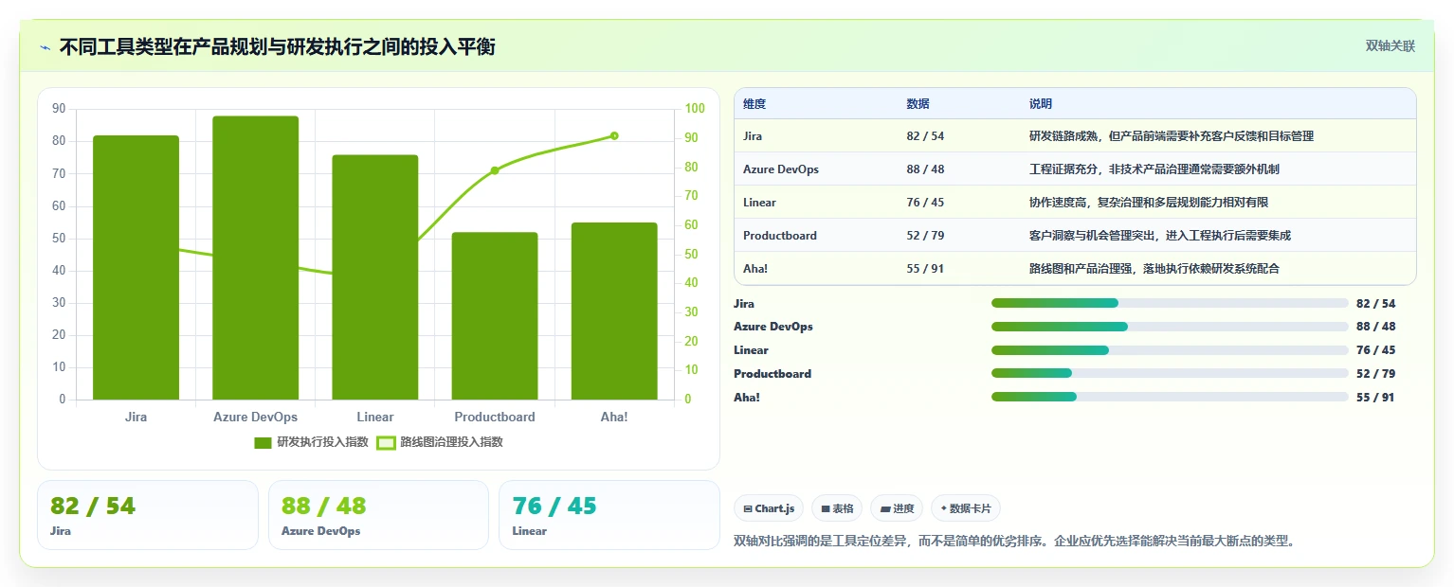Click the Productboard bar in the chart

[495, 316]
